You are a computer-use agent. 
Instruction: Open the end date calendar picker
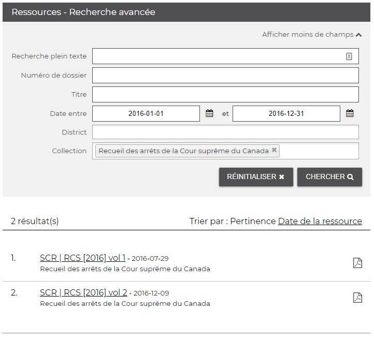coord(350,113)
